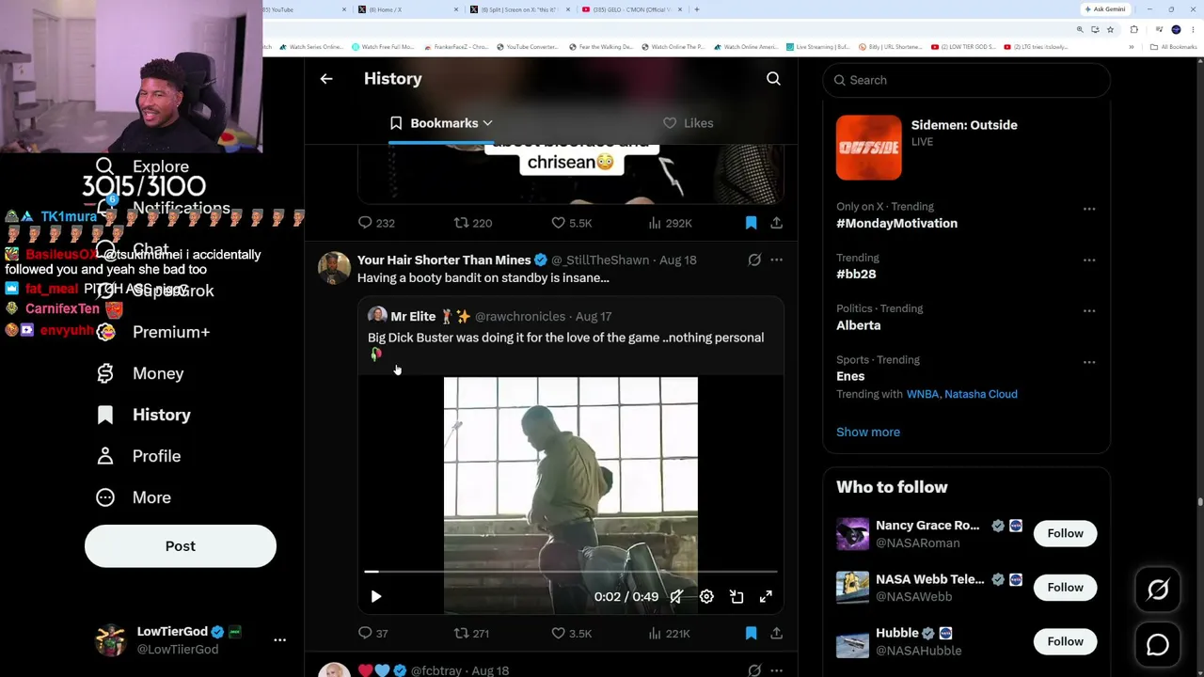This screenshot has width=1204, height=677.
Task: Open Grok actions on _StillTheShawn post
Action: (754, 260)
